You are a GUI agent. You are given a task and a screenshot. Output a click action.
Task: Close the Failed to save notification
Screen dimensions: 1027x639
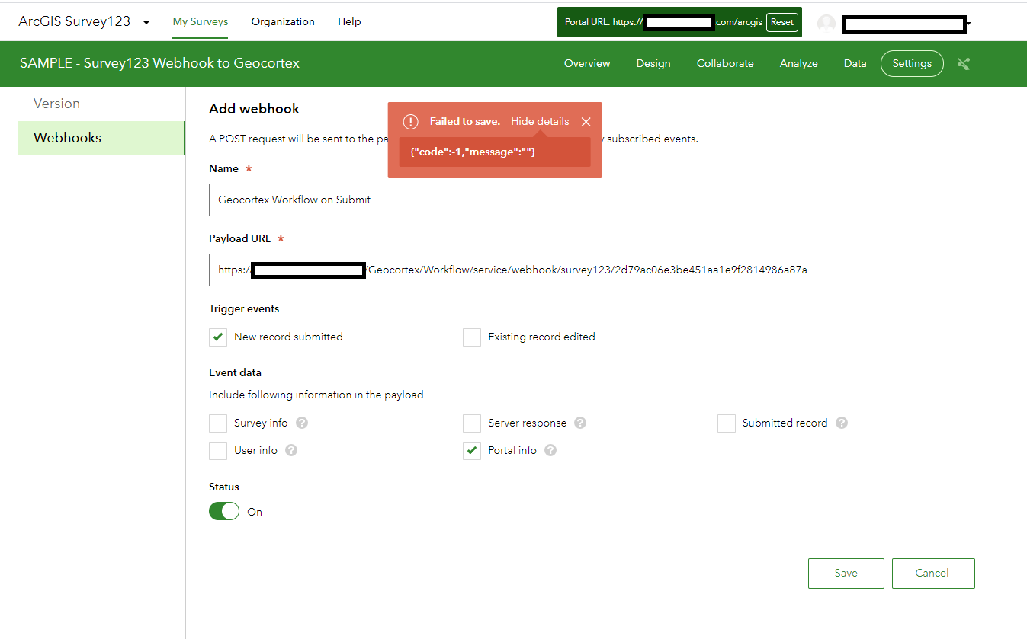click(586, 121)
